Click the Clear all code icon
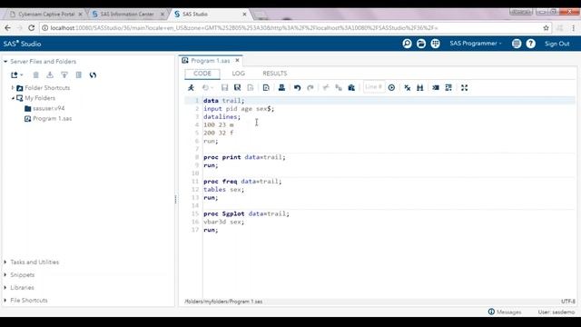581x327 pixels. (x=408, y=88)
